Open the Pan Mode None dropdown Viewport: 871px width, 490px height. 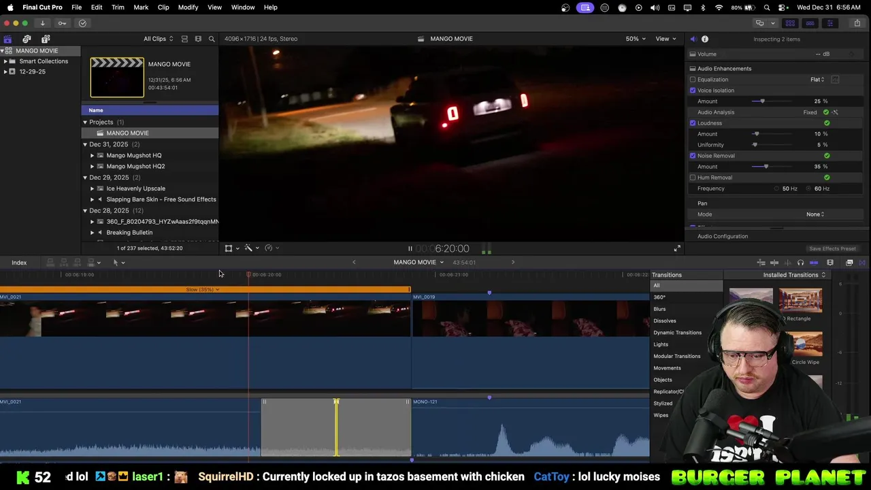(x=815, y=214)
